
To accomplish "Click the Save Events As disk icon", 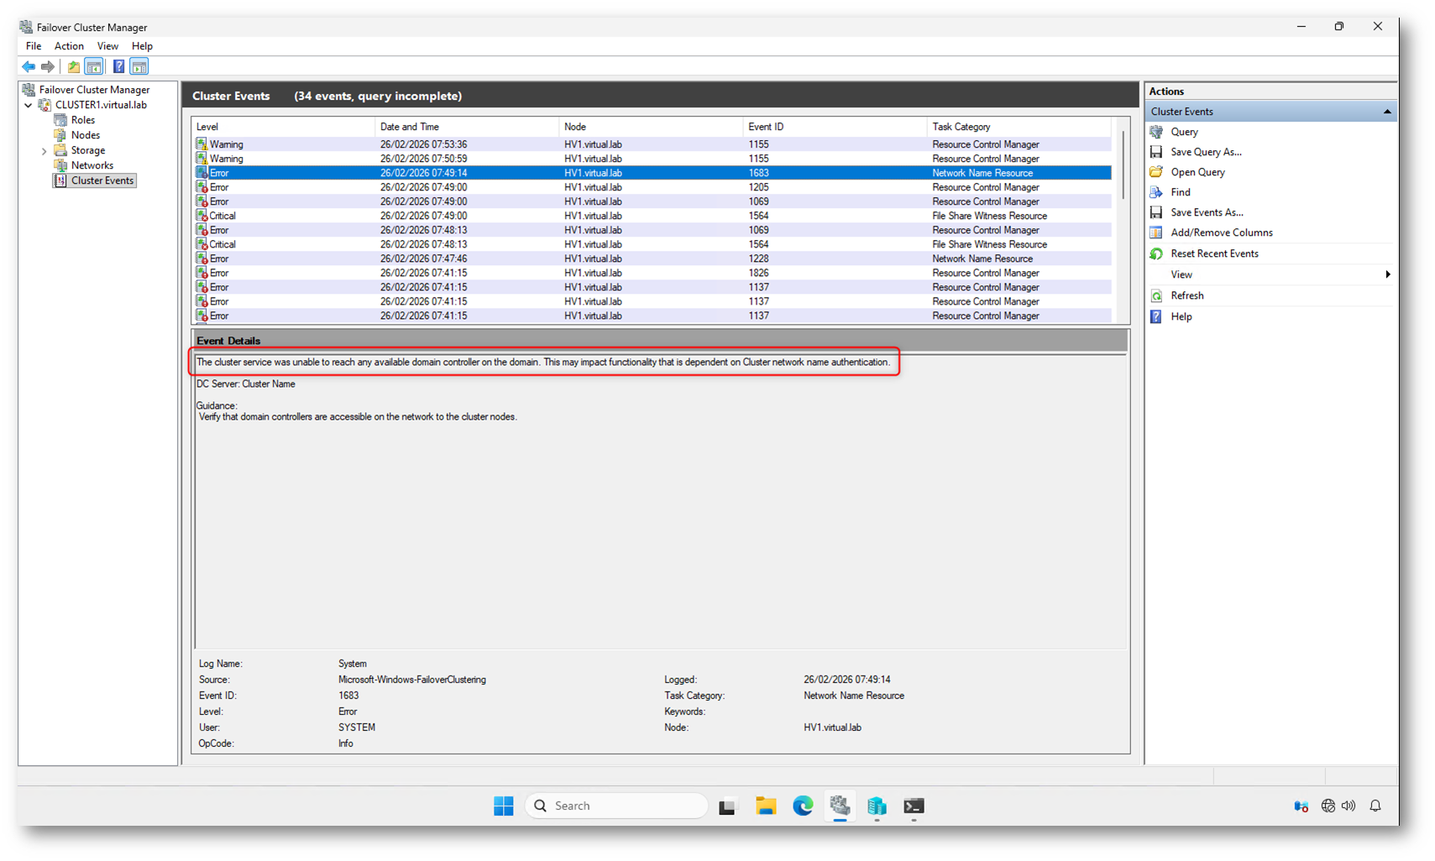I will click(1156, 212).
